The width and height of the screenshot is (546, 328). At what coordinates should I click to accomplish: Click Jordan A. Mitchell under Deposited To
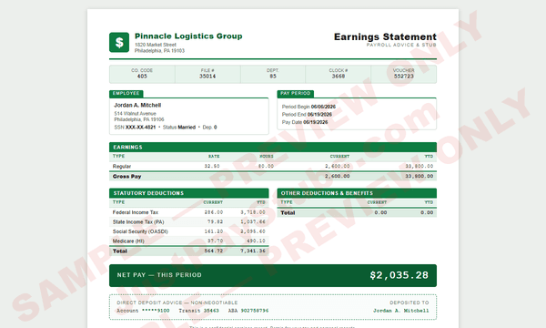coord(401,311)
